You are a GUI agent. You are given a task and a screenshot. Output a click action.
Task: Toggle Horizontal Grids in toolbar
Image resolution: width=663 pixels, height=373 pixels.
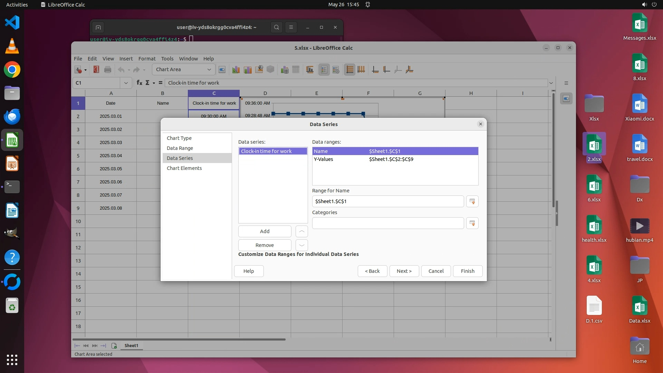[349, 70]
